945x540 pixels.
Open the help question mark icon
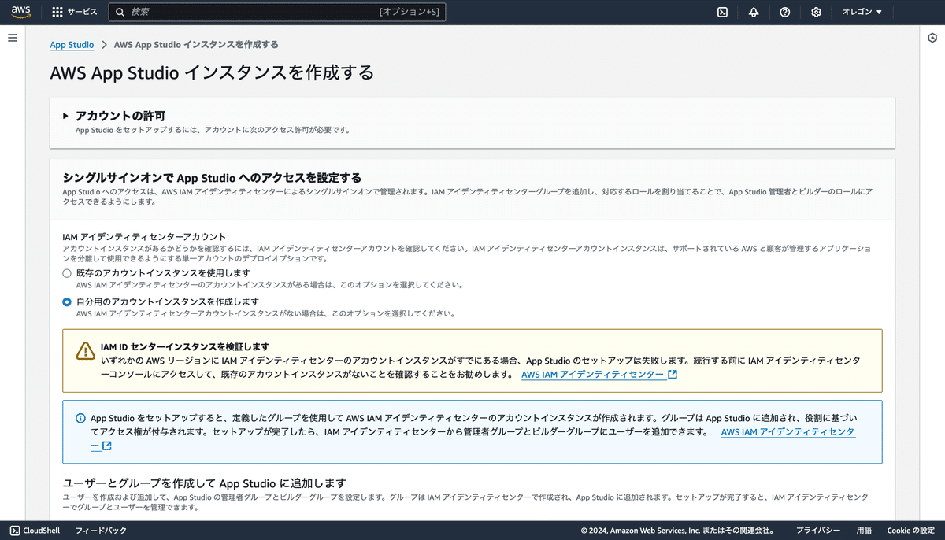point(784,12)
